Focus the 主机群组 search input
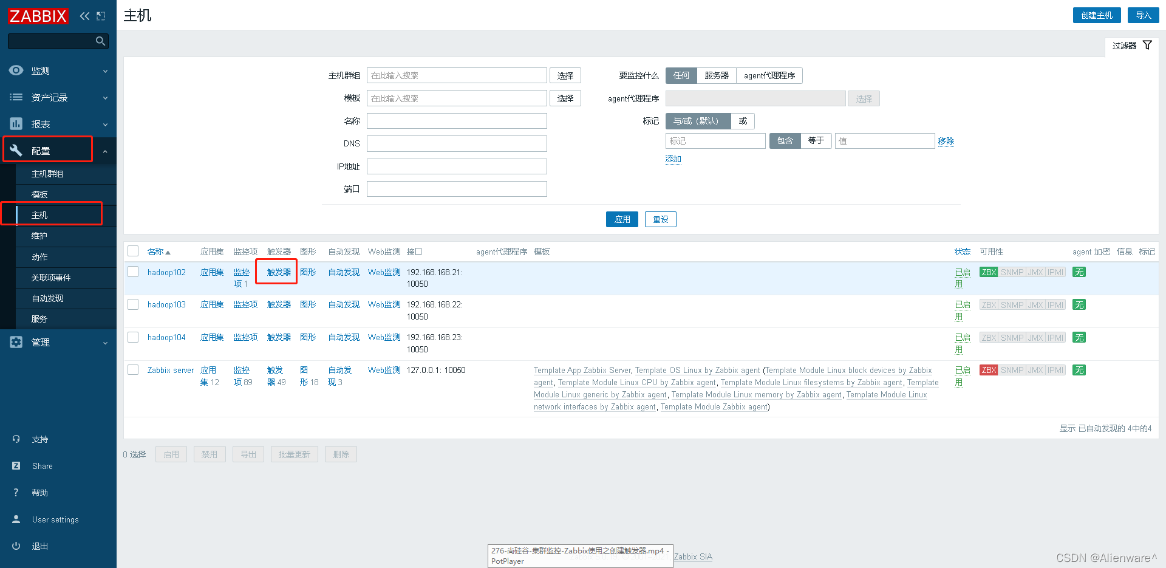The width and height of the screenshot is (1166, 568). tap(457, 75)
